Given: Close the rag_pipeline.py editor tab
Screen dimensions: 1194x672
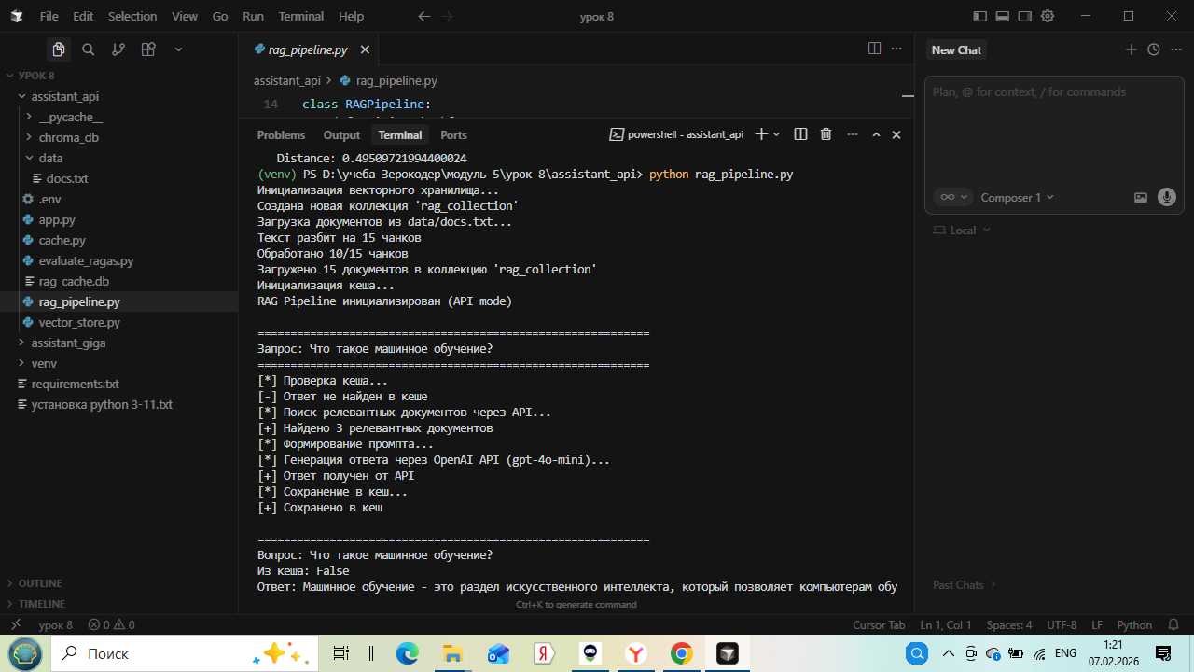Looking at the screenshot, I should tap(365, 49).
